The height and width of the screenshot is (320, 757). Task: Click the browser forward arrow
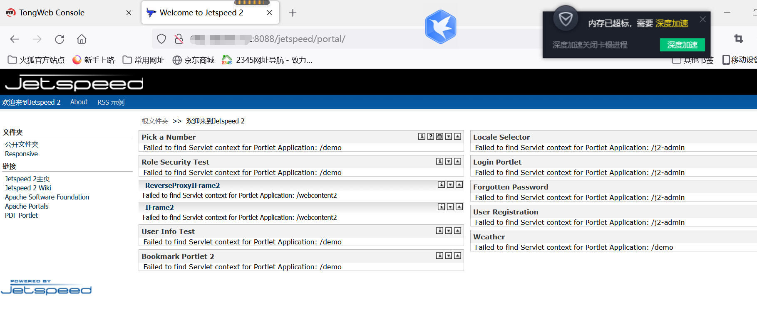coord(37,39)
